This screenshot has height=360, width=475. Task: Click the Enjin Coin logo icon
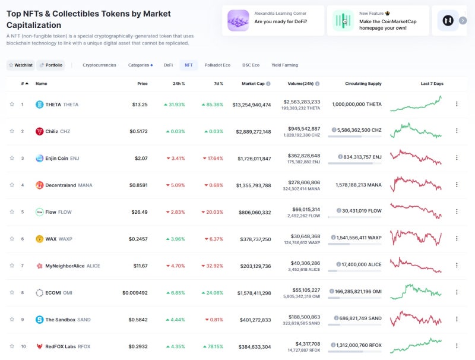(x=39, y=158)
